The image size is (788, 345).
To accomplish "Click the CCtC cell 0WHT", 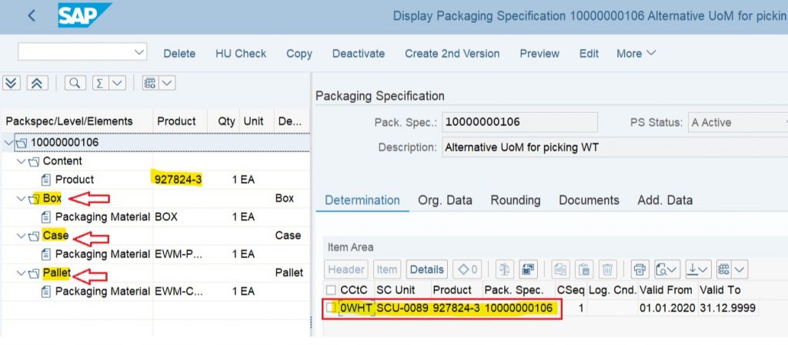I will click(x=356, y=307).
